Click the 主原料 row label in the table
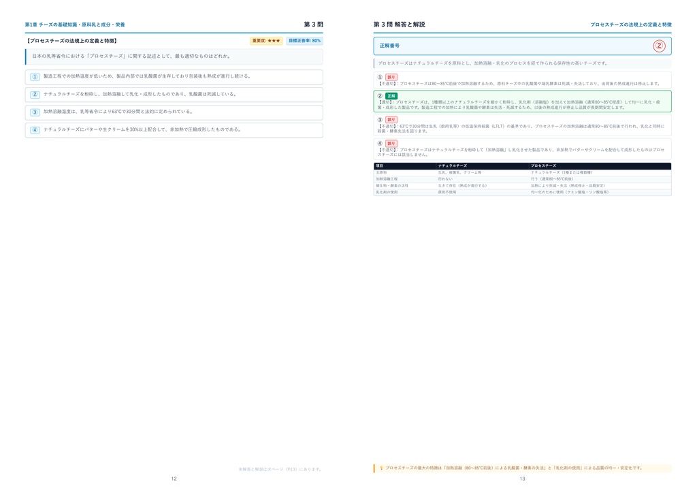The width and height of the screenshot is (697, 493). click(x=381, y=172)
